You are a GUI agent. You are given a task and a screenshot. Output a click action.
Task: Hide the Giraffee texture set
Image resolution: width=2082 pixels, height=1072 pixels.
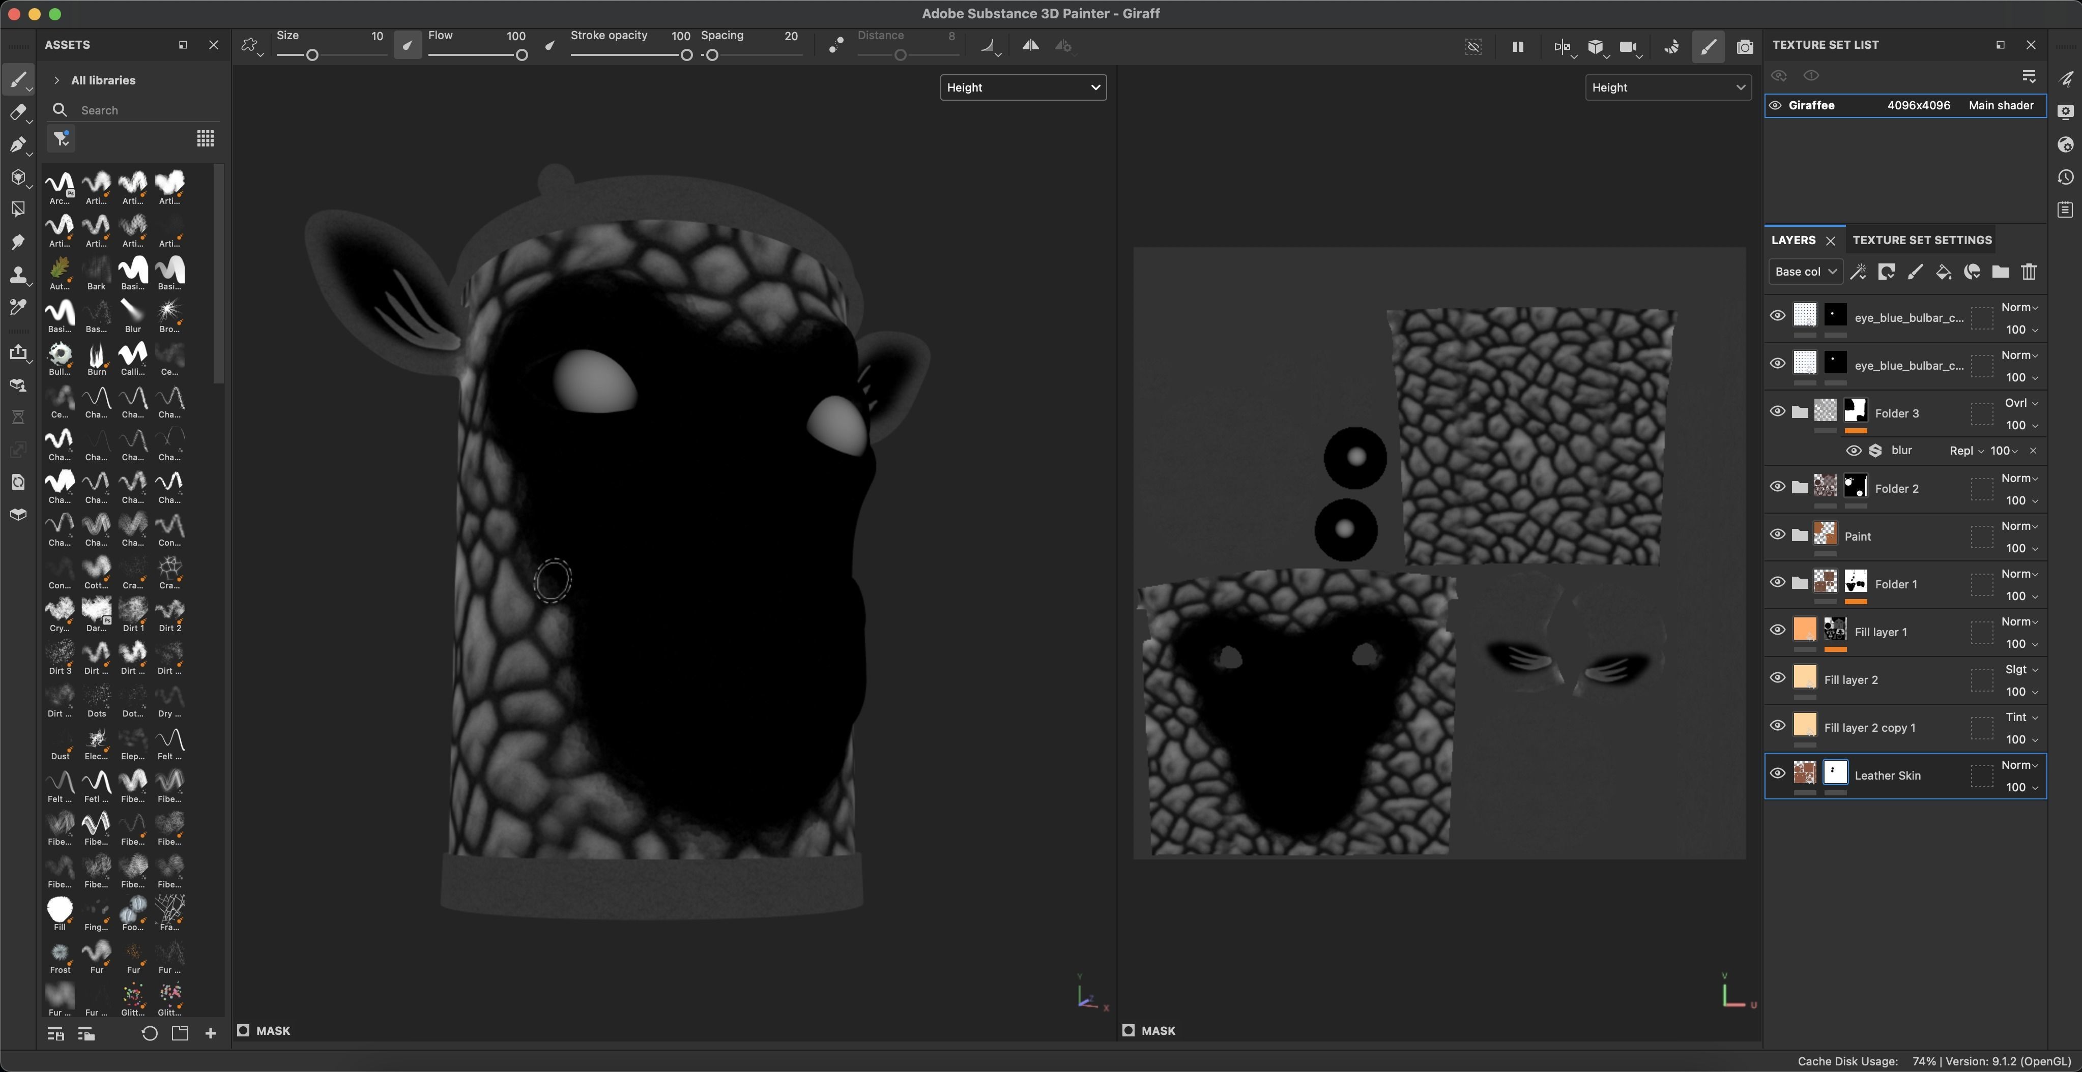pyautogui.click(x=1776, y=106)
